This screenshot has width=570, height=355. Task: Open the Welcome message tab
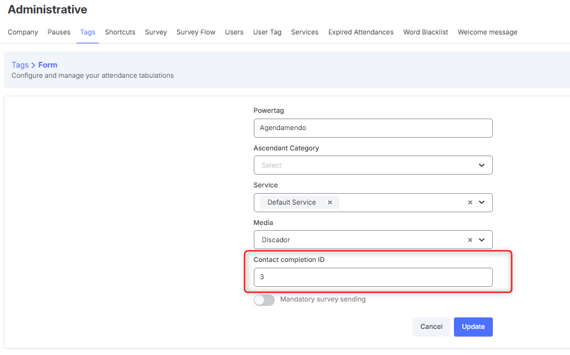pyautogui.click(x=488, y=32)
